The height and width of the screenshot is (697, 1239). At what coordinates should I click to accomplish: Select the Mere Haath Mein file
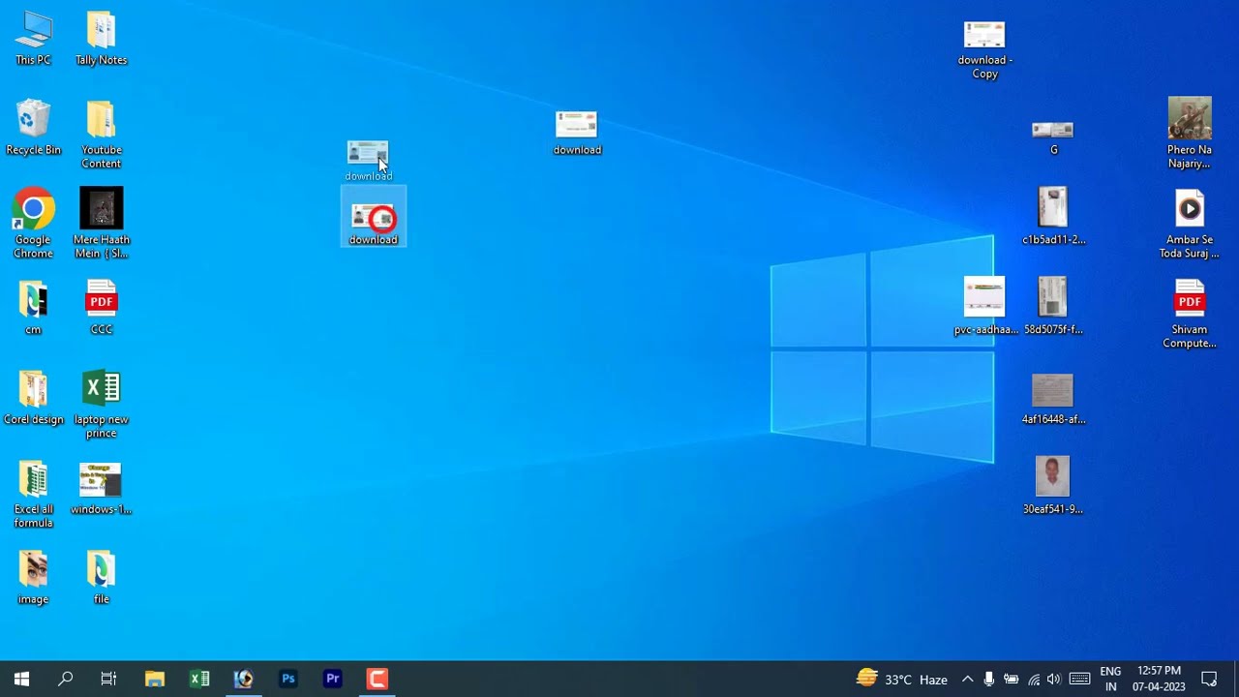coord(101,224)
